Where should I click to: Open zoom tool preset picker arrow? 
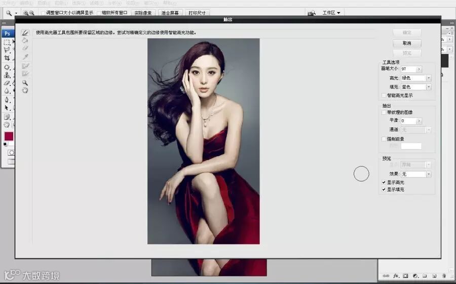click(16, 13)
